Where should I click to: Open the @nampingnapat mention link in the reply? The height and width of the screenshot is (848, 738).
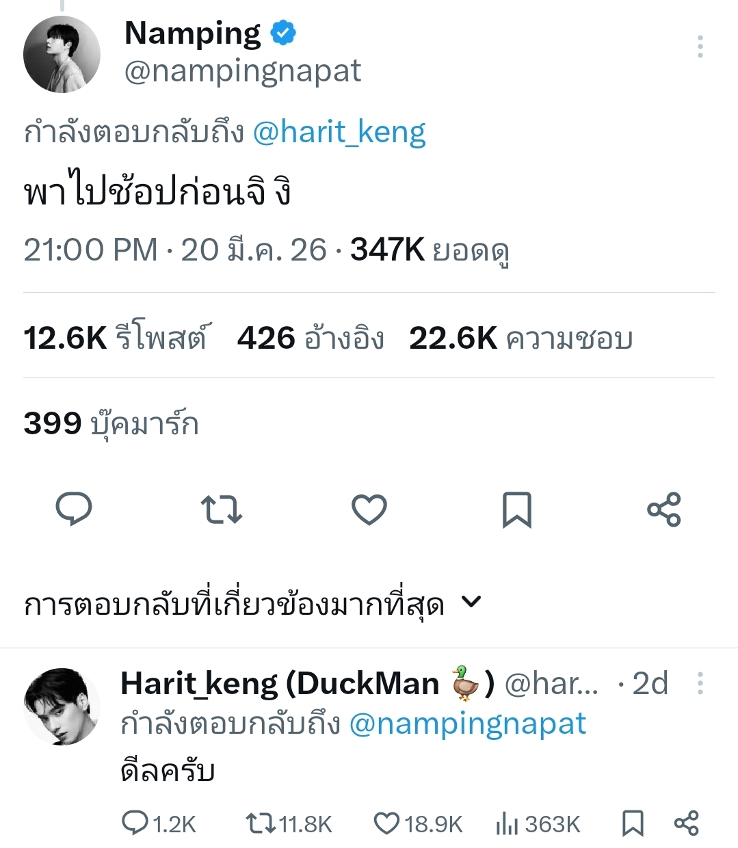[x=468, y=724]
